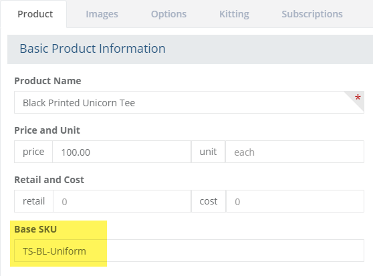Click the unit addon label
This screenshot has height=276, width=373.
(208, 152)
